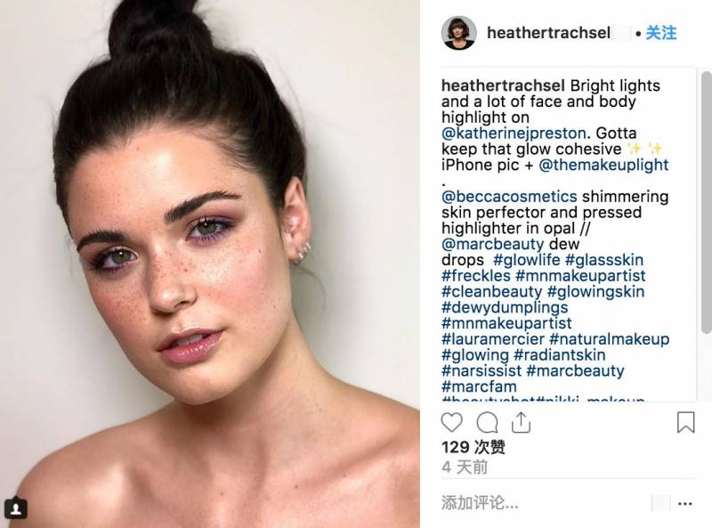View the 129 likes count
The height and width of the screenshot is (528, 712).
pyautogui.click(x=473, y=447)
